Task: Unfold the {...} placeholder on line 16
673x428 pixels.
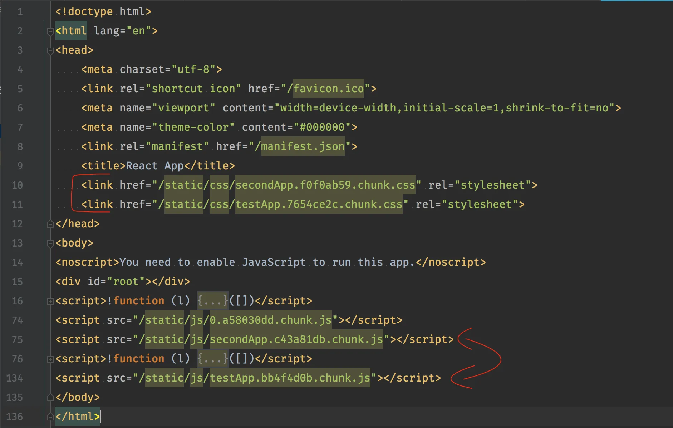Action: [x=213, y=301]
